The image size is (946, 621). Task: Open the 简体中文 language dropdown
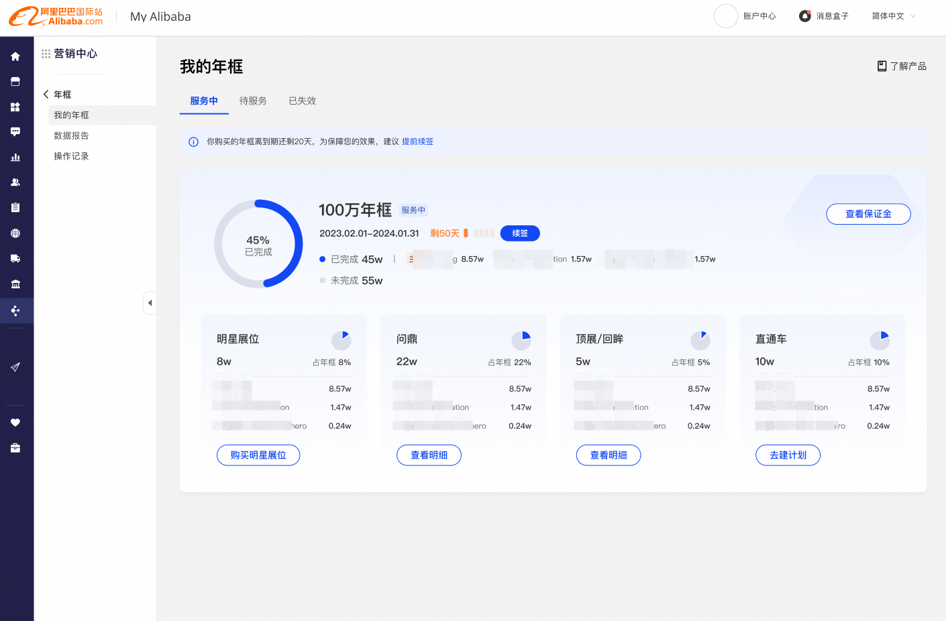click(x=893, y=16)
